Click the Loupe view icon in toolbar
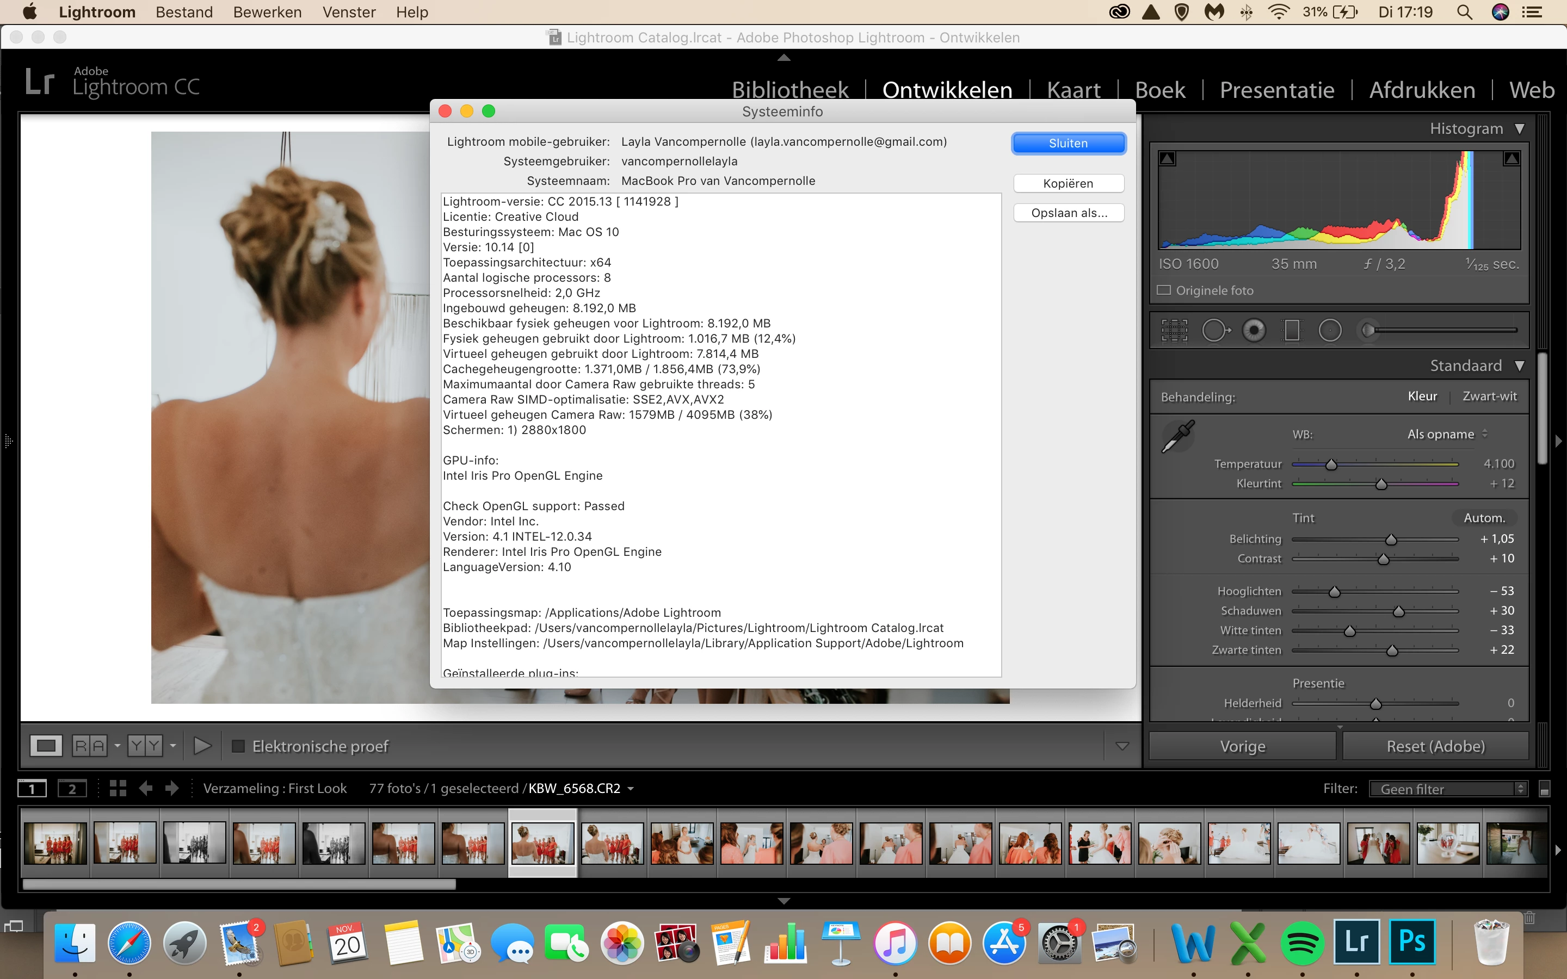The image size is (1567, 979). [x=46, y=746]
